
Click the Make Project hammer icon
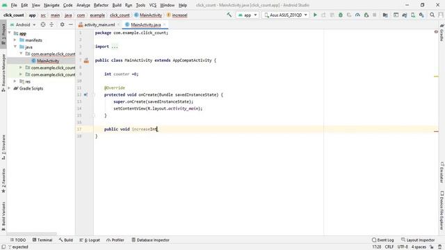pos(229,15)
